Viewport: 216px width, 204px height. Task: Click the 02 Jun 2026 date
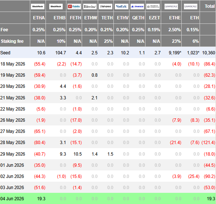pos(12,176)
